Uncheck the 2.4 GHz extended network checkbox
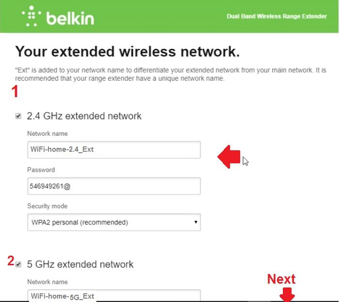Screen dimensions: 340x302 [x=18, y=116]
